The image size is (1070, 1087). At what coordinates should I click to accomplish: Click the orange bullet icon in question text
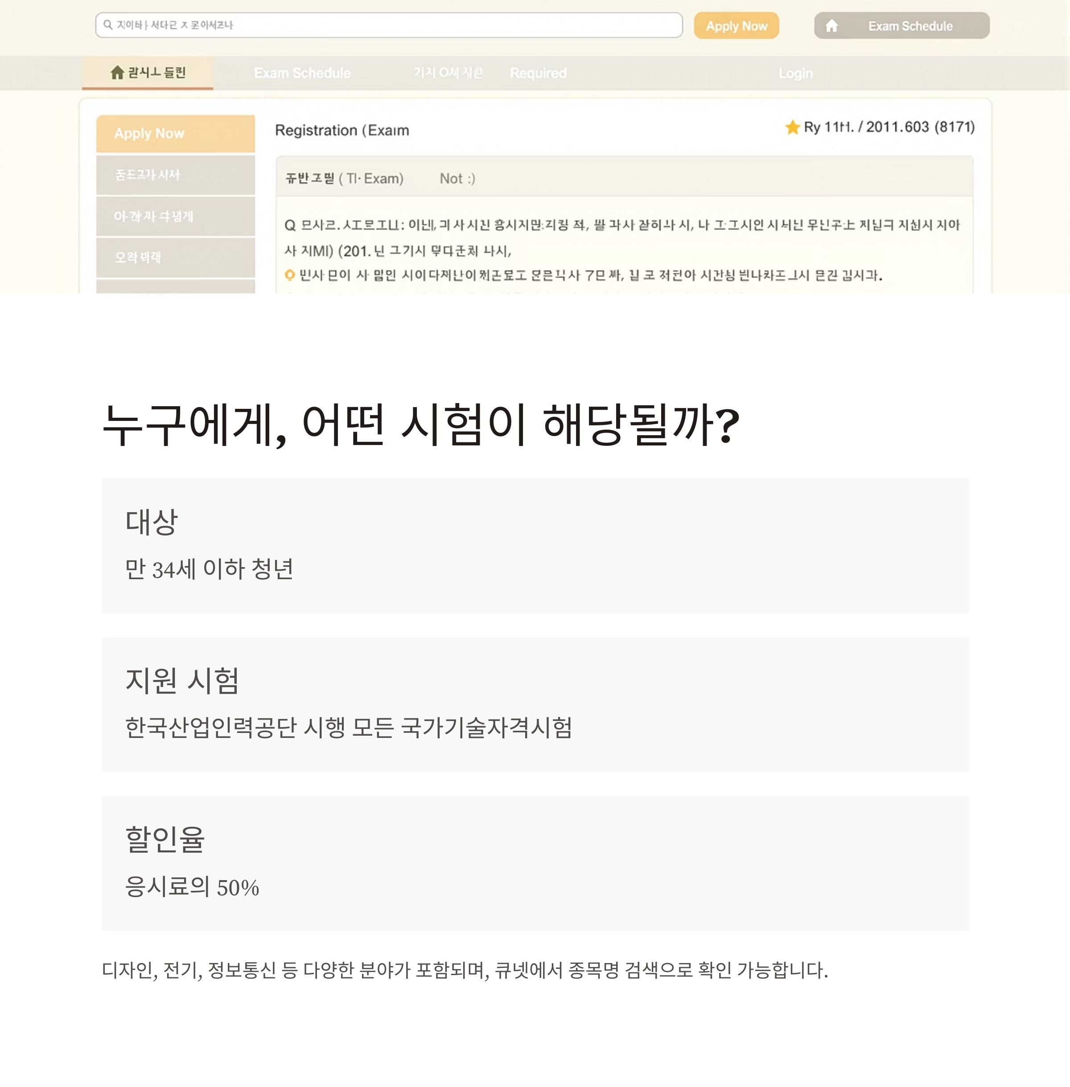click(x=289, y=275)
